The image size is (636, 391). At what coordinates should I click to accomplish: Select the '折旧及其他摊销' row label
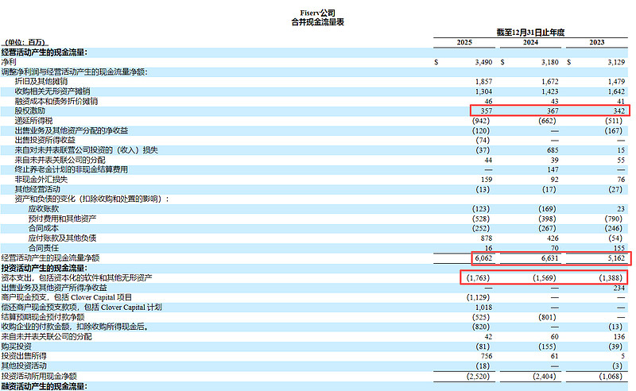(41, 82)
